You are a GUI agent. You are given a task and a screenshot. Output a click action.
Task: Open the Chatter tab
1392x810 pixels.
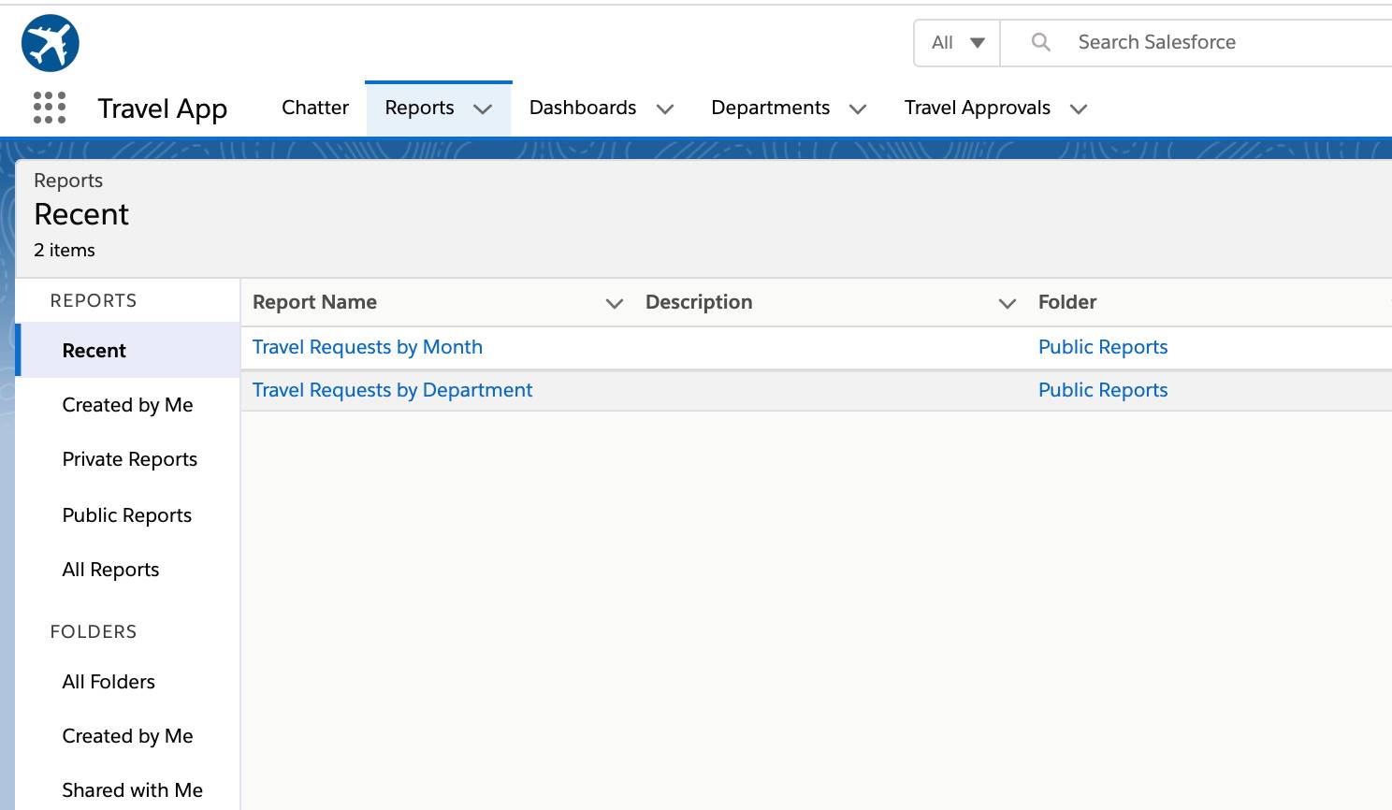click(x=314, y=108)
